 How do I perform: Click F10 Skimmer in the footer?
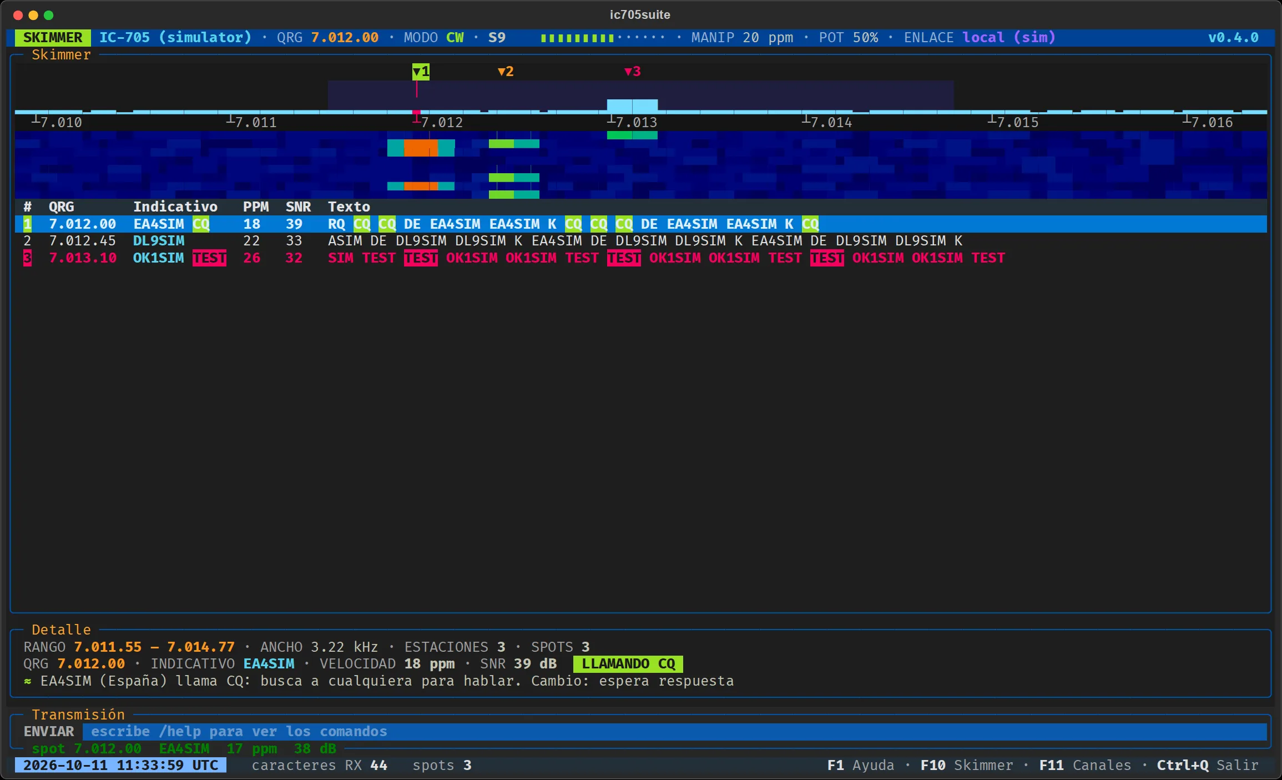pos(967,765)
